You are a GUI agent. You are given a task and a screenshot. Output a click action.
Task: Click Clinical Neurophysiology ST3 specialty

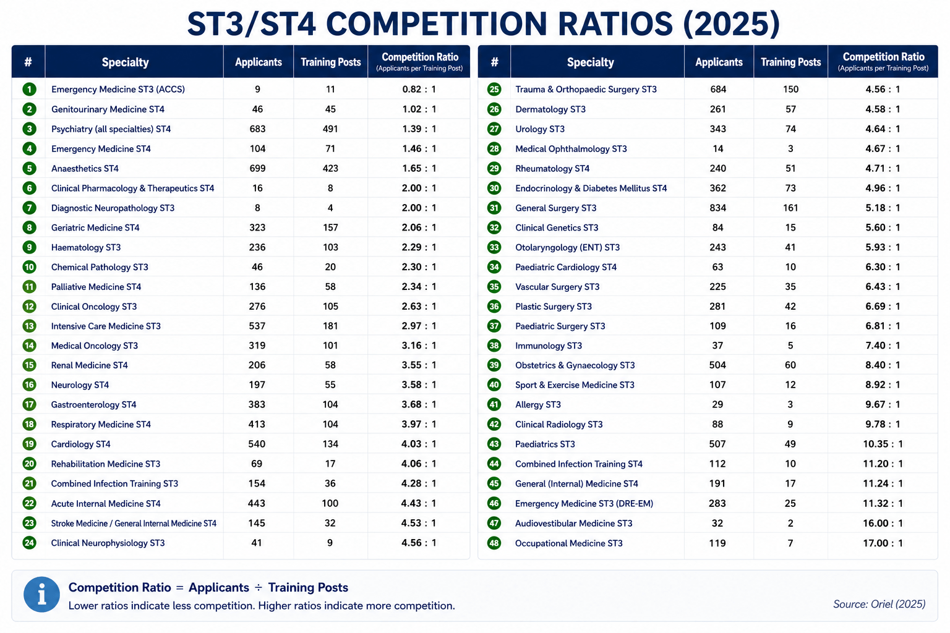click(x=108, y=543)
